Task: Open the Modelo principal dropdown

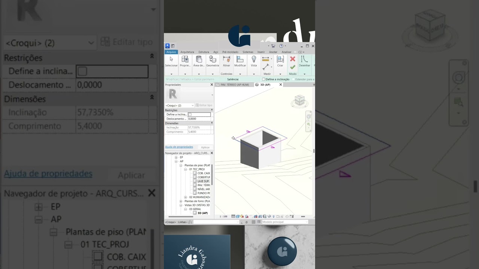Action: pyautogui.click(x=285, y=222)
